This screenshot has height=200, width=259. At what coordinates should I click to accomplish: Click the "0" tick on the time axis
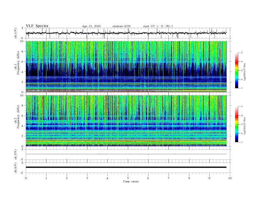pos(26,178)
